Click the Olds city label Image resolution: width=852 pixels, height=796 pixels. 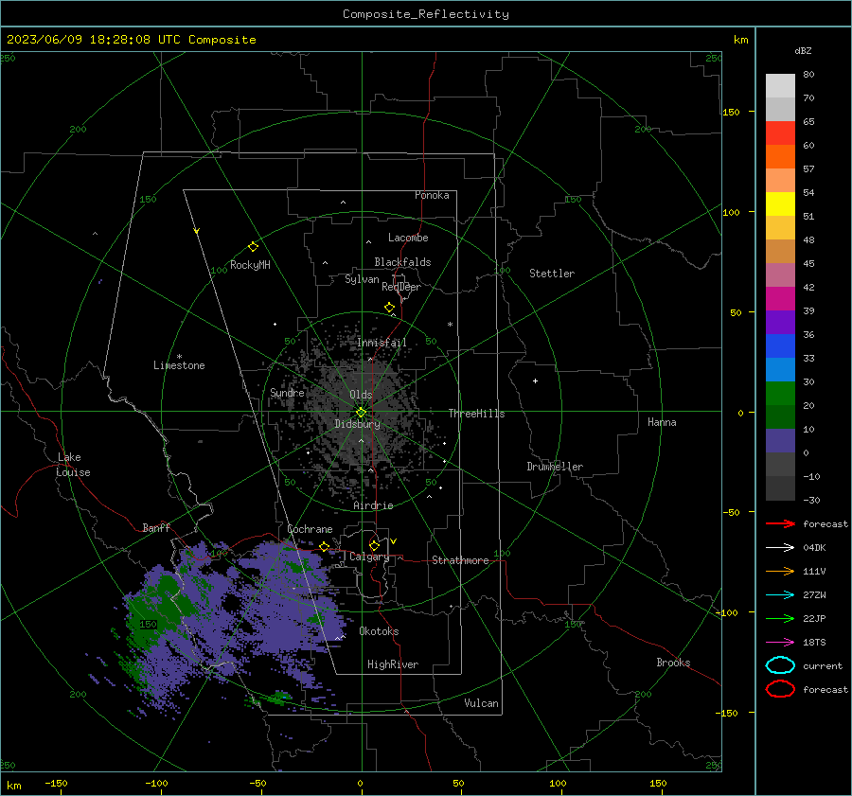click(x=361, y=395)
